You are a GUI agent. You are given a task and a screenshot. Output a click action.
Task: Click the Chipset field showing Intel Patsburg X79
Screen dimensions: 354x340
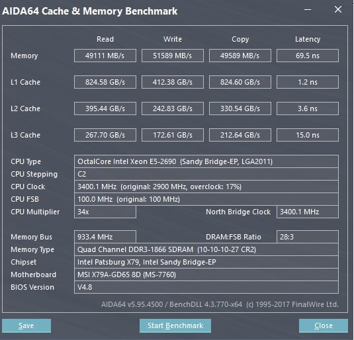tap(206, 262)
